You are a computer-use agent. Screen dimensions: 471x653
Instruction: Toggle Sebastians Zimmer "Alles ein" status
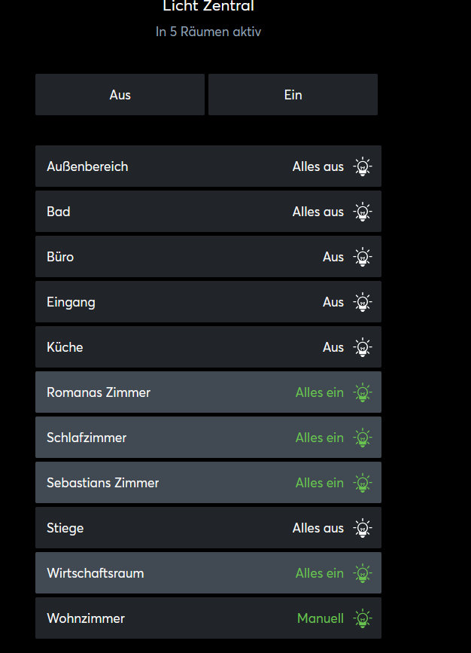coord(319,483)
